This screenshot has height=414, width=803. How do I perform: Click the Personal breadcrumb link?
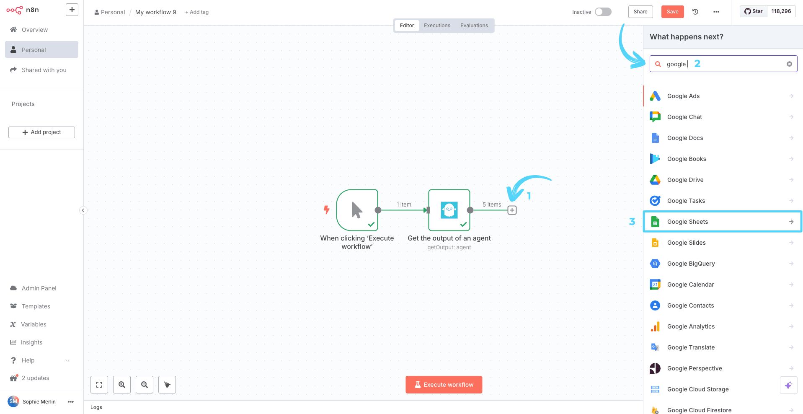coord(110,12)
